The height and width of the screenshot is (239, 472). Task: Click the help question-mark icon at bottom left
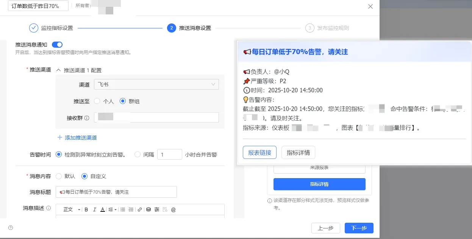coord(10,228)
